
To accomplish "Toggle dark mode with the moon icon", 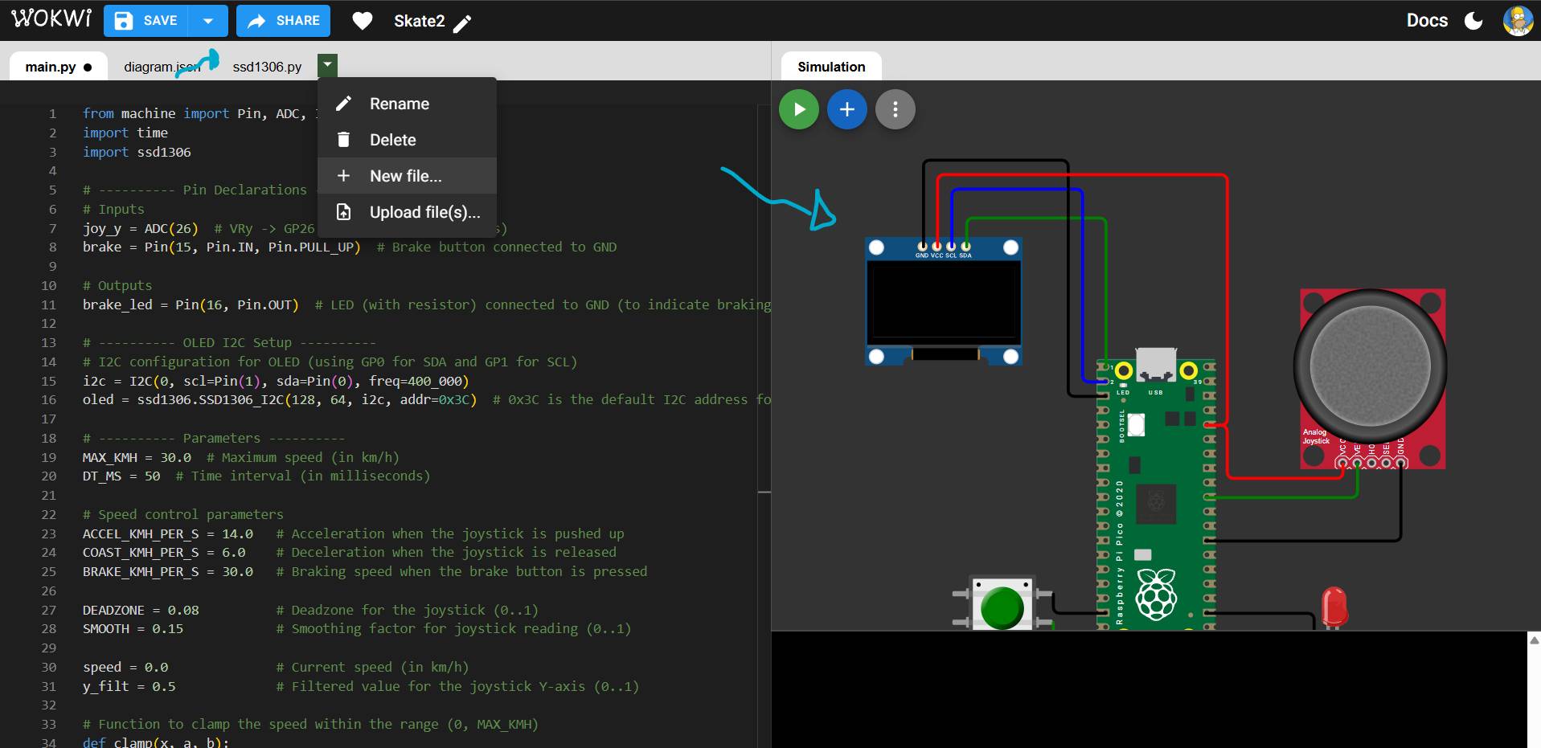I will [x=1473, y=20].
